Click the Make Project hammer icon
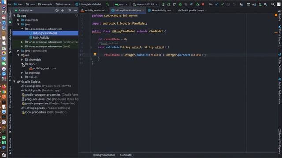 (x=108, y=4)
